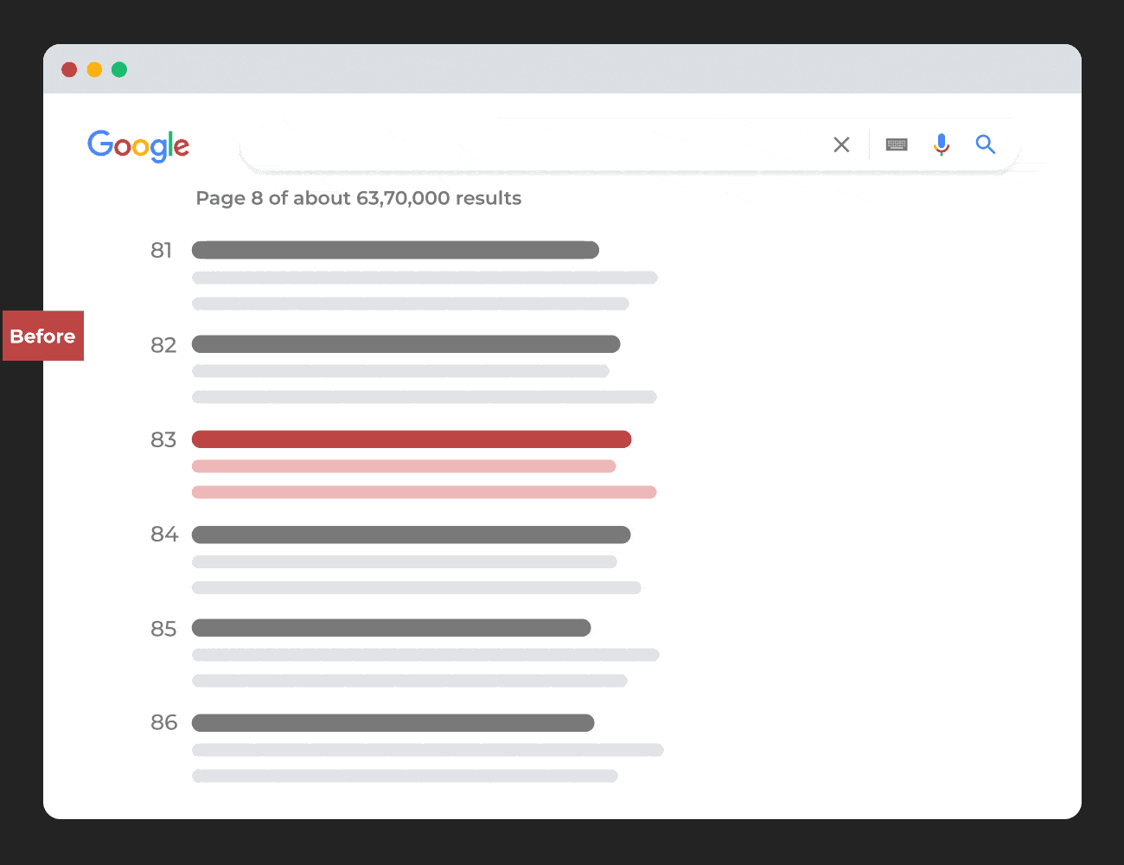Click first snippet line under result 81
The width and height of the screenshot is (1124, 865).
(425, 278)
